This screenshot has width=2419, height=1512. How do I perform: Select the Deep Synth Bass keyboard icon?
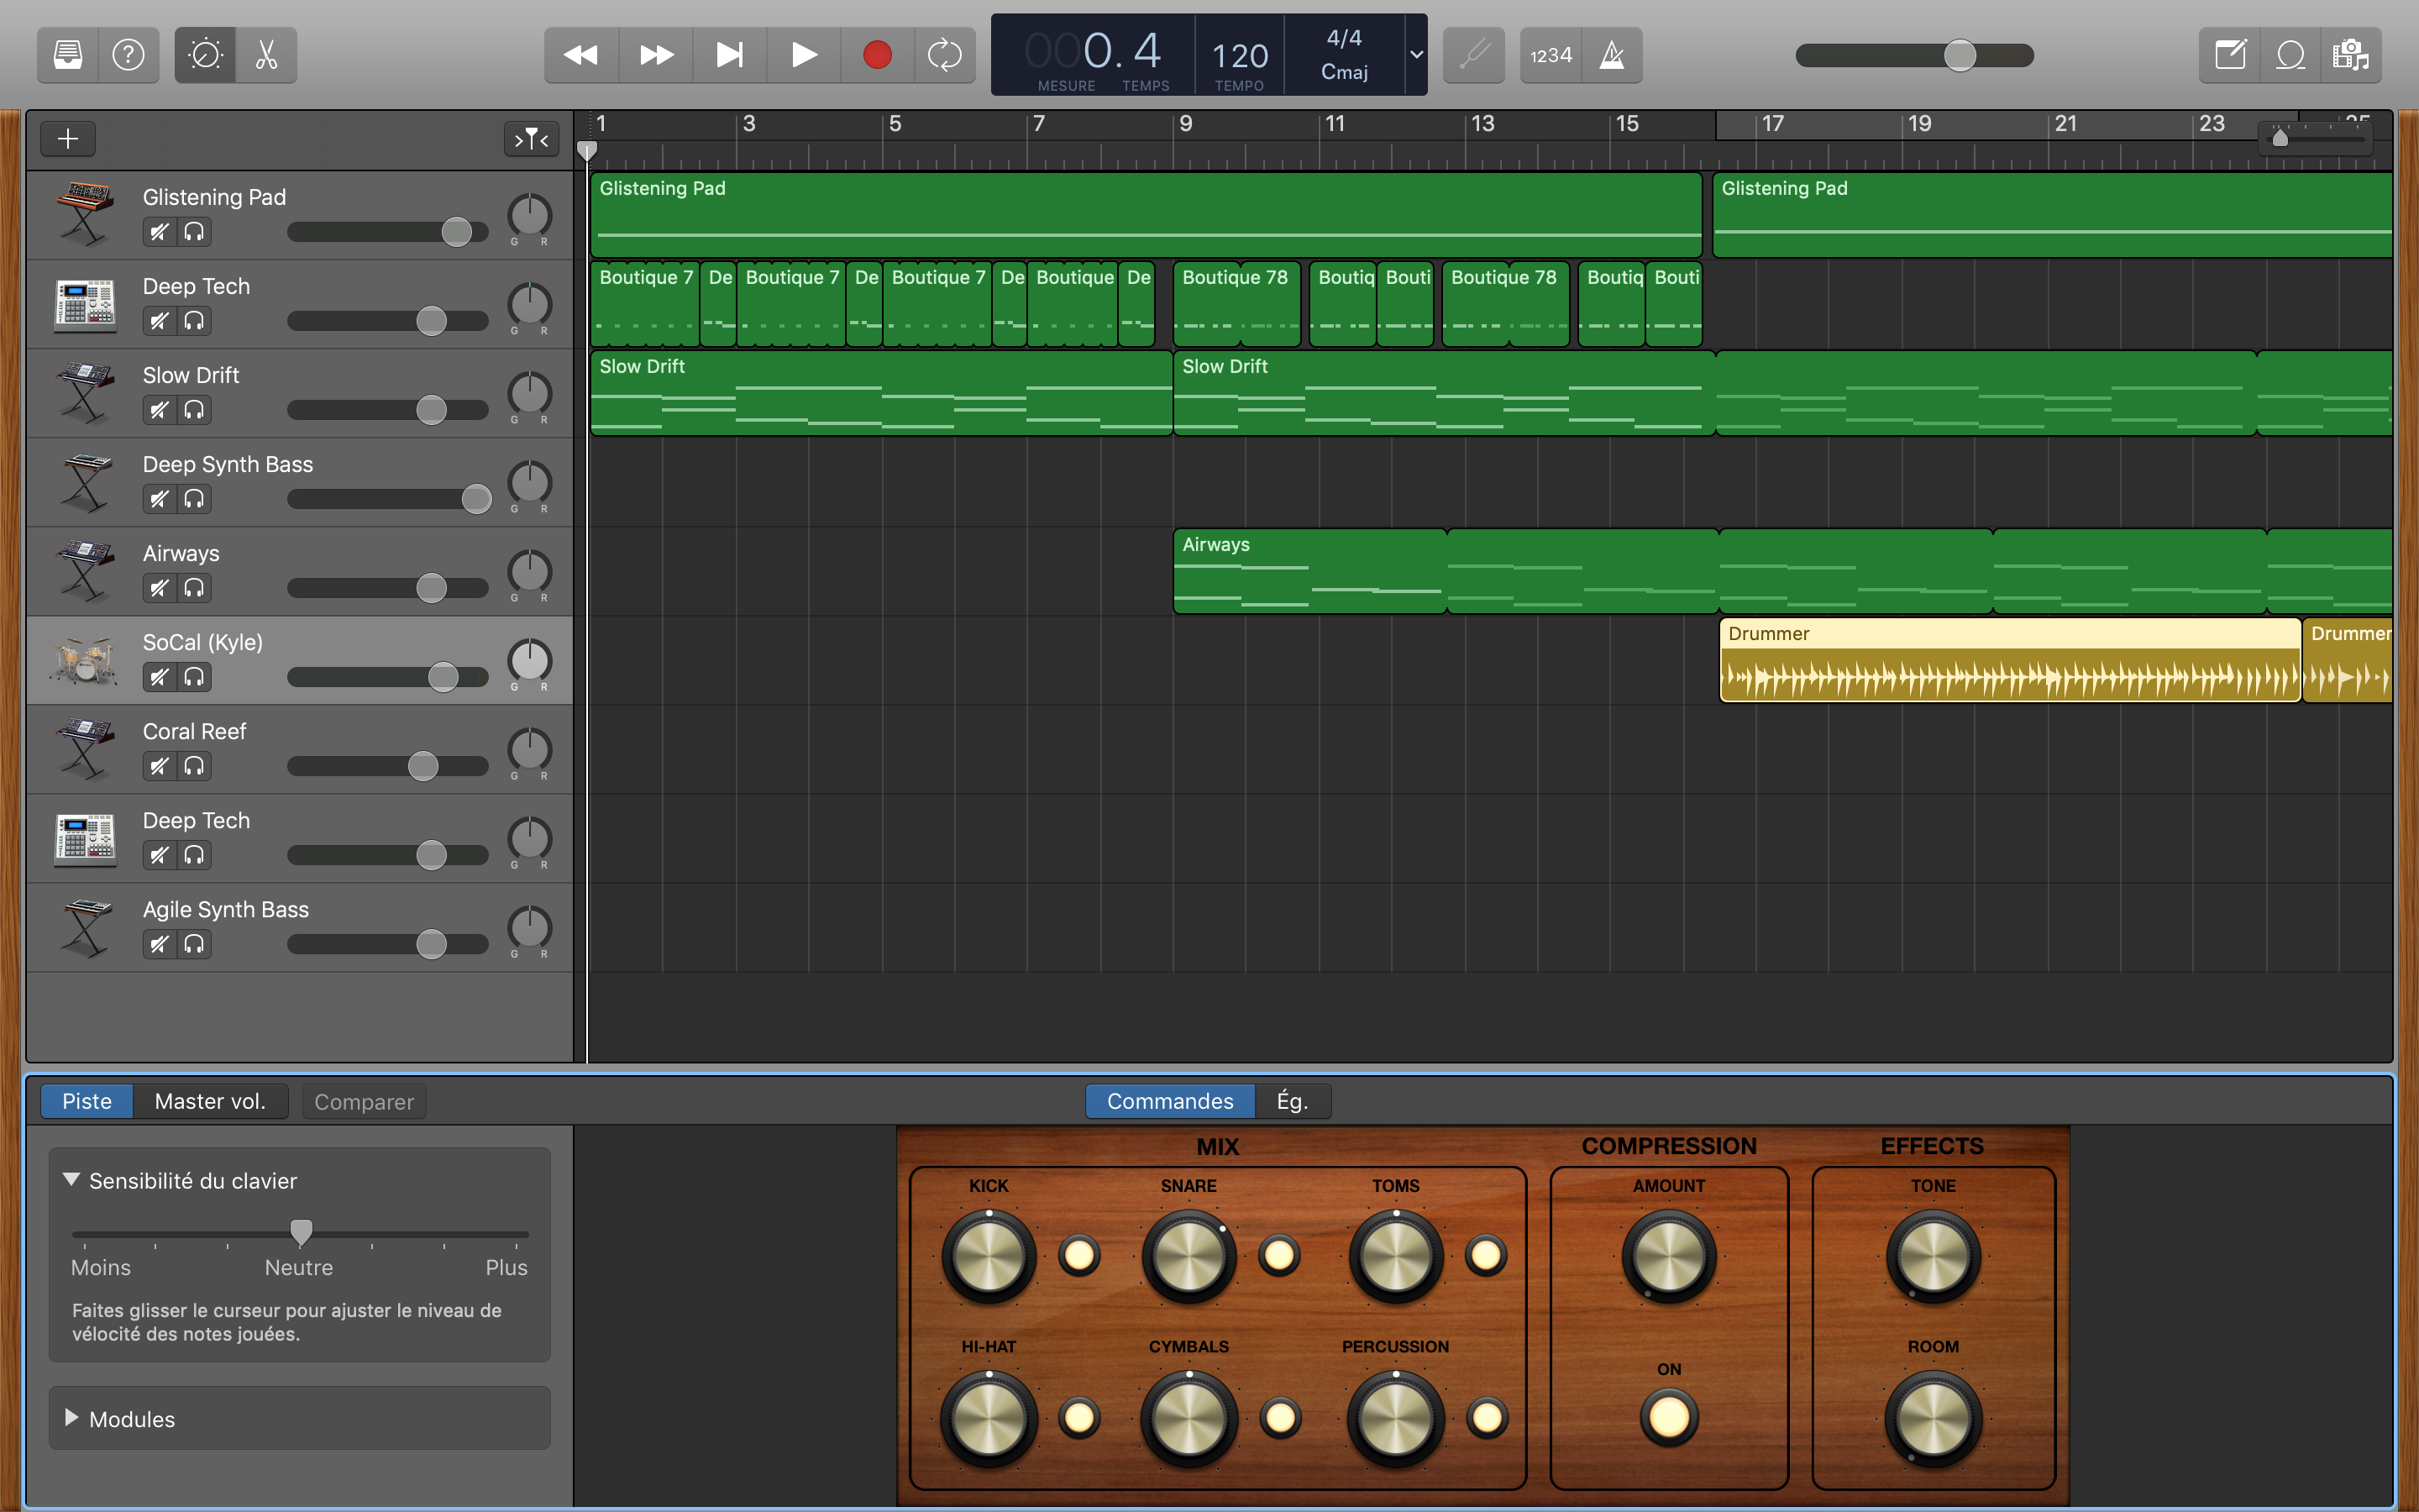click(x=85, y=481)
